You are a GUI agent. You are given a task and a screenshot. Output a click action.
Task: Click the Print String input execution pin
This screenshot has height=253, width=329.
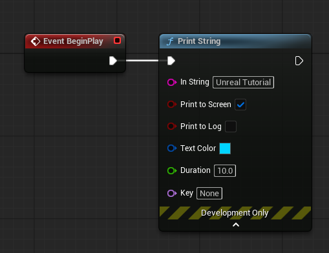click(171, 61)
